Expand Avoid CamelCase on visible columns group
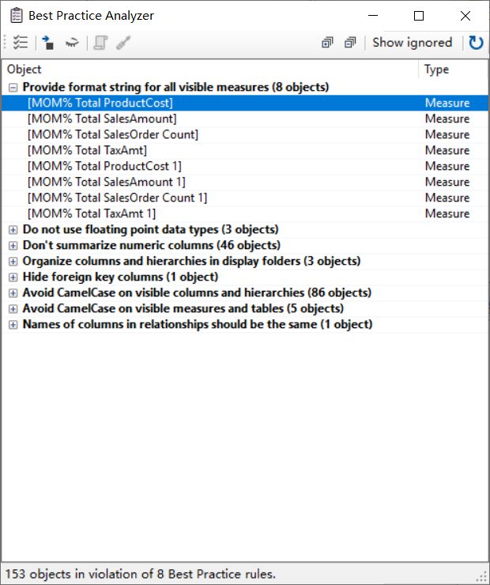Viewport: 490px width, 585px height. point(13,292)
